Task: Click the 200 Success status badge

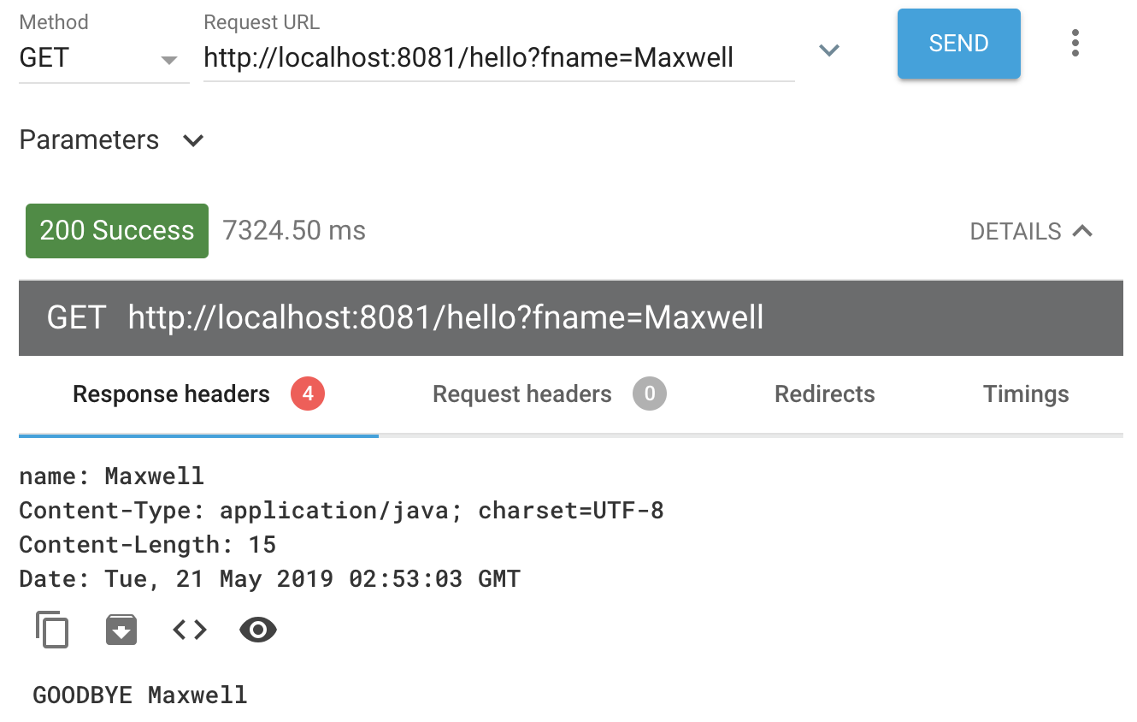Action: point(117,231)
